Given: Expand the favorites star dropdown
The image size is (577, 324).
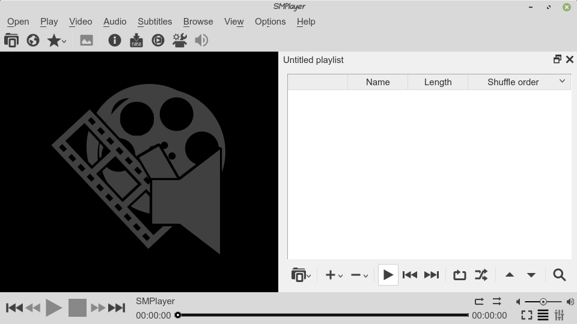Looking at the screenshot, I should pyautogui.click(x=56, y=40).
